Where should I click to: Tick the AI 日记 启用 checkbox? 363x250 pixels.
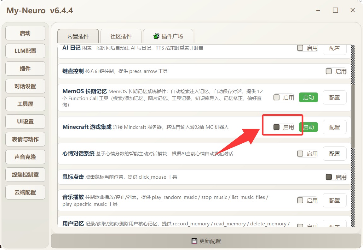(x=300, y=48)
